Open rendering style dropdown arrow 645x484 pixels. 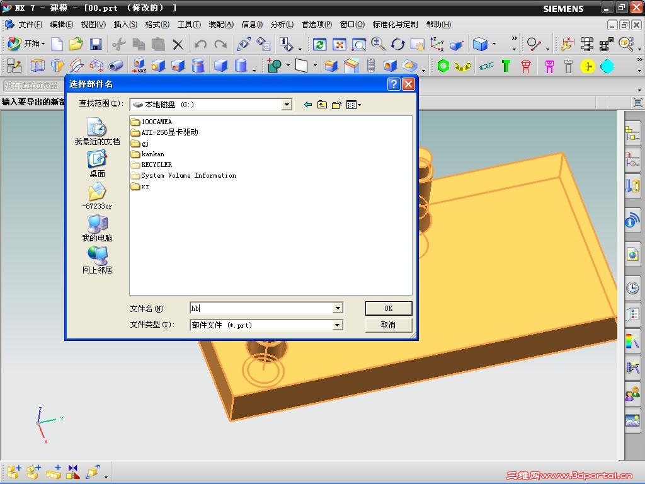tap(494, 43)
